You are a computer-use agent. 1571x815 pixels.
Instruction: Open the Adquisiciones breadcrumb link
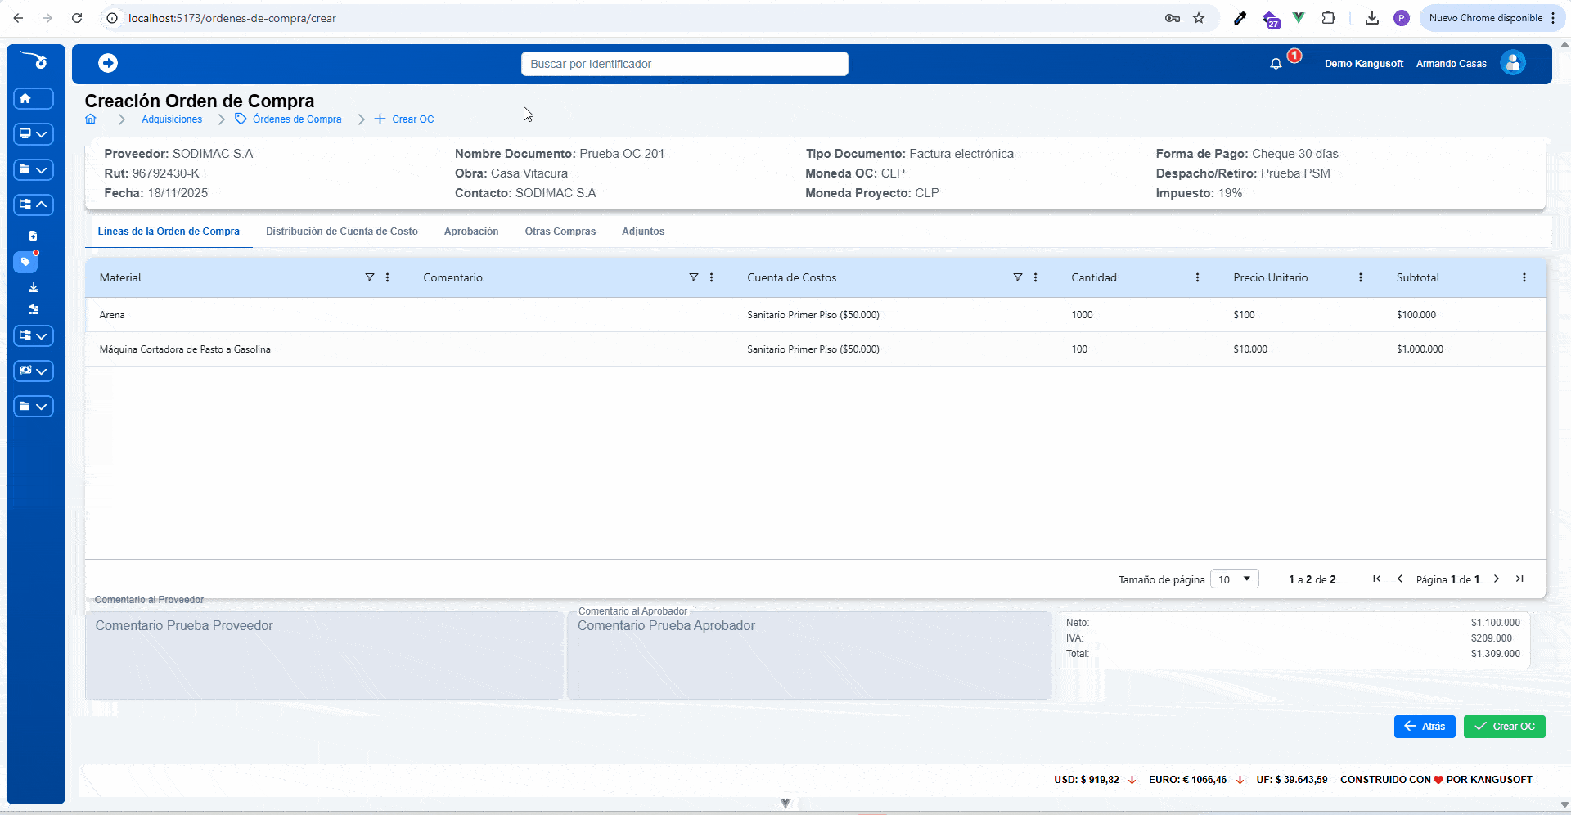point(172,119)
